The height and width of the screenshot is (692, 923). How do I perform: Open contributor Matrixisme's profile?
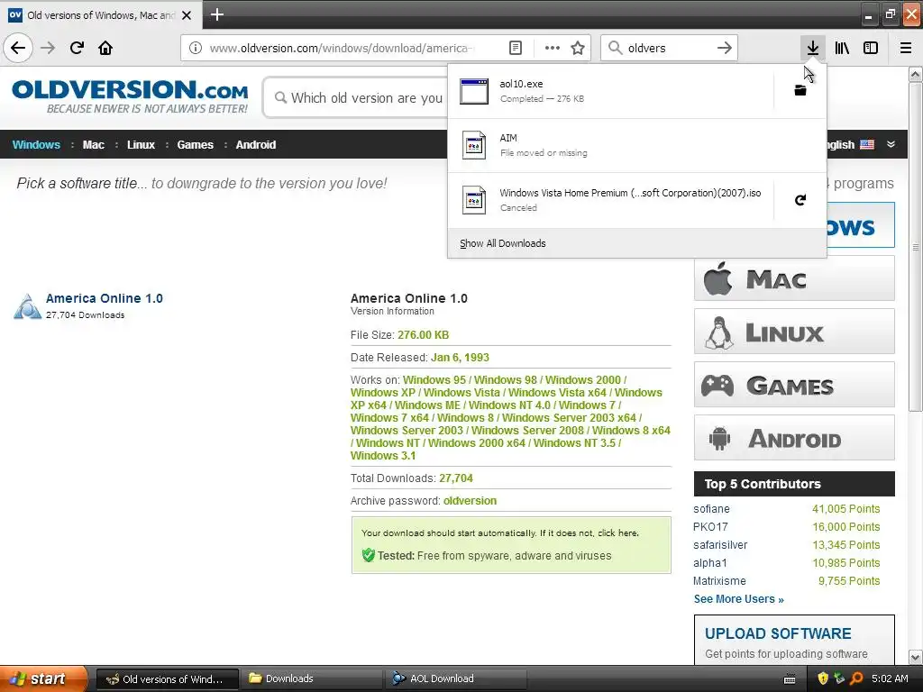pyautogui.click(x=719, y=581)
